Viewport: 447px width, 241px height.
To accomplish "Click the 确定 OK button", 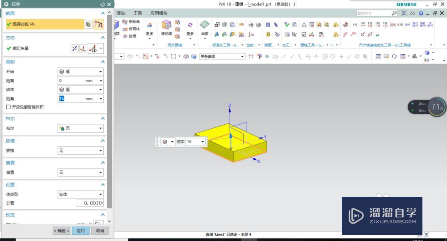I will tap(62, 231).
